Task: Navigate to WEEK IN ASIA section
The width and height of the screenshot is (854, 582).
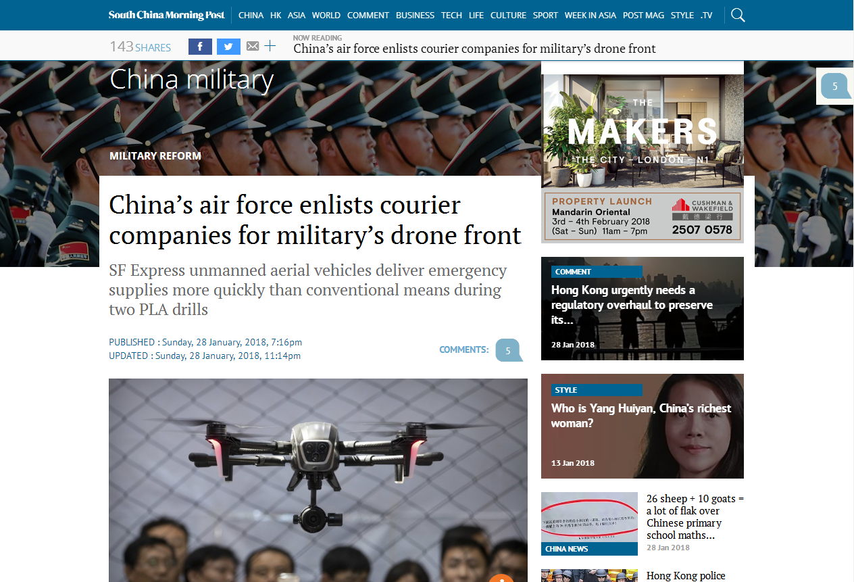Action: point(590,15)
